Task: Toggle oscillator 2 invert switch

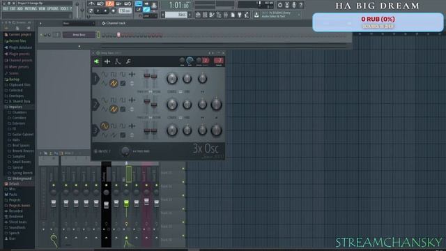Action: (132, 109)
